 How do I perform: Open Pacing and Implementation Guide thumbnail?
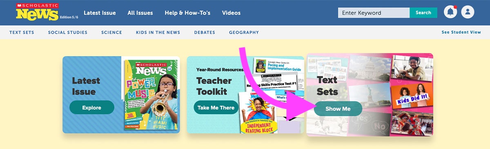click(278, 67)
